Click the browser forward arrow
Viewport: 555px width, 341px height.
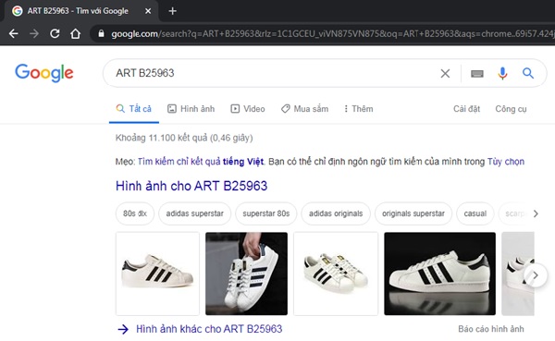point(34,33)
